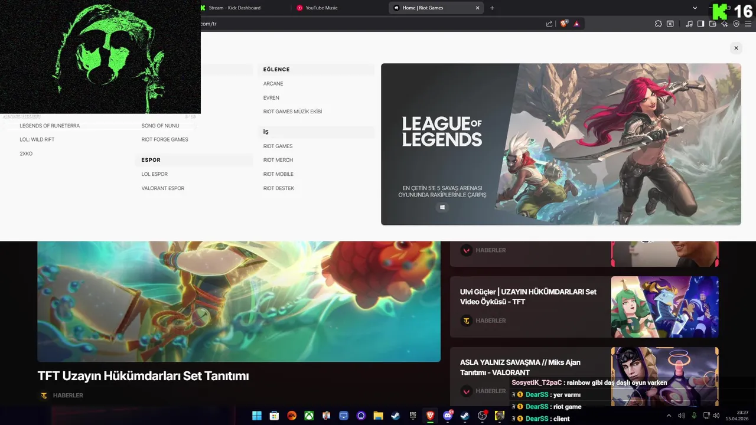This screenshot has height=425, width=756.
Task: Open the VALORANT ESPOR link
Action: (163, 188)
